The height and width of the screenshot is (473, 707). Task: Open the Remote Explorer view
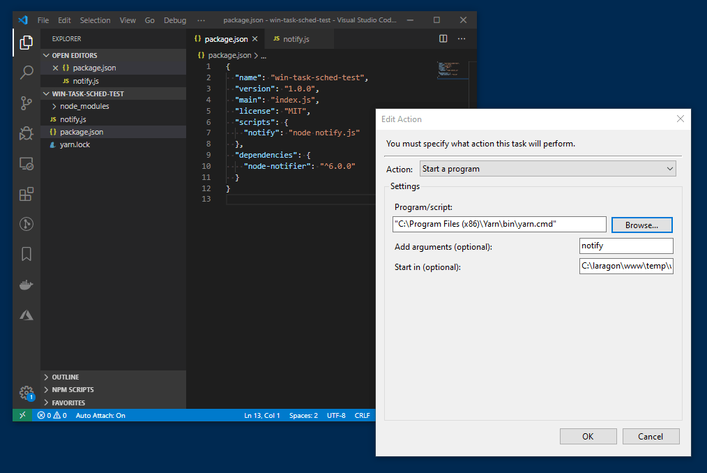(26, 163)
